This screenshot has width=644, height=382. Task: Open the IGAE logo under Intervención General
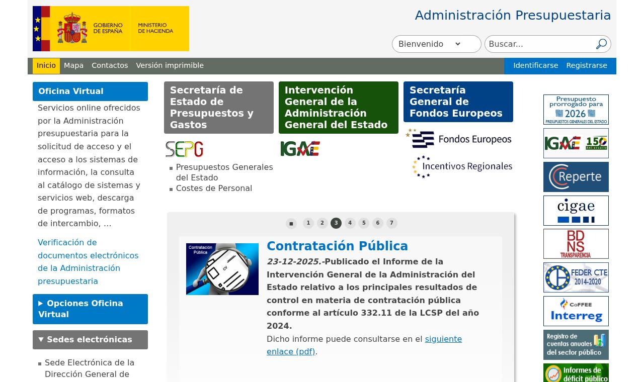click(x=300, y=149)
